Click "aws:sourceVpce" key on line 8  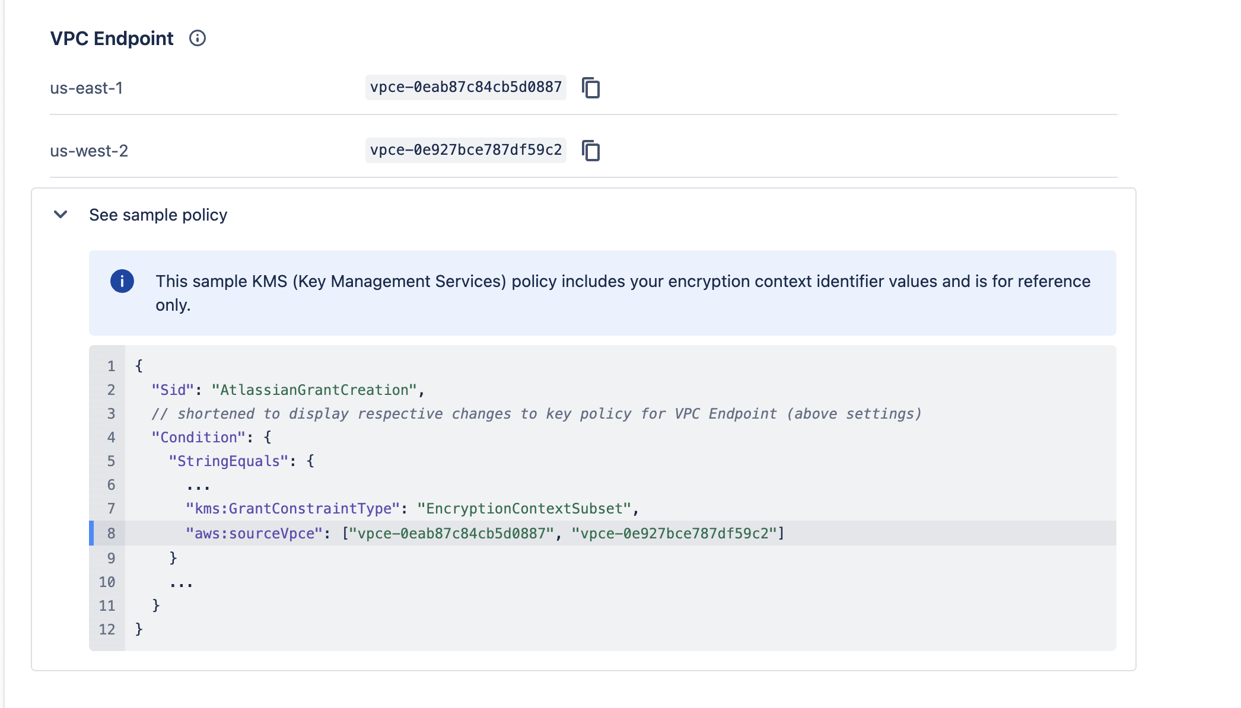pos(254,534)
